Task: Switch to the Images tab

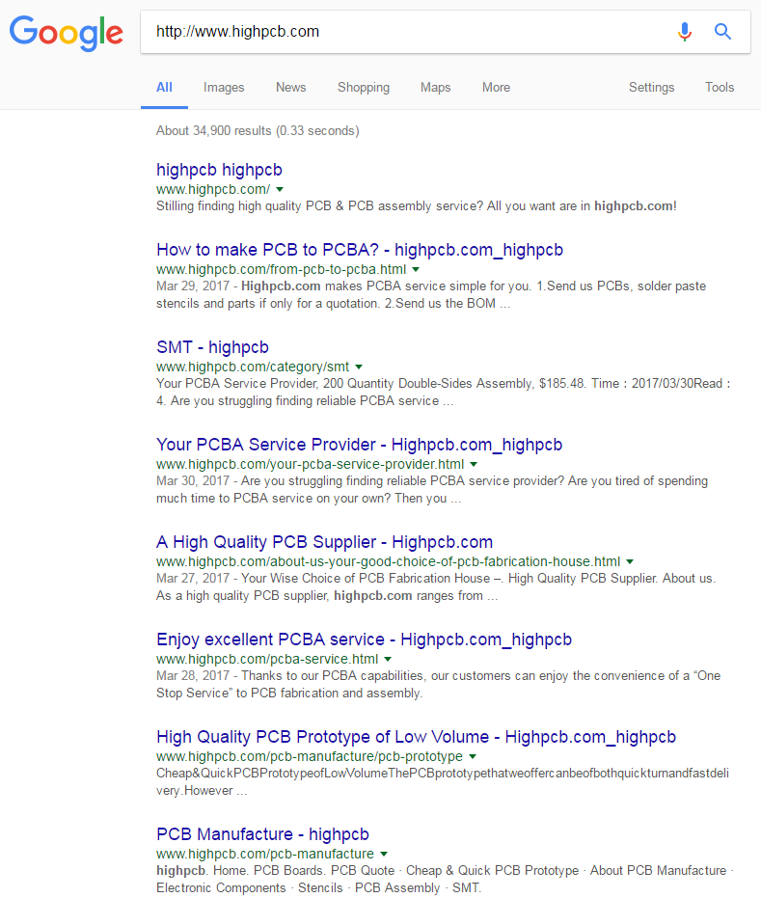Action: [224, 88]
